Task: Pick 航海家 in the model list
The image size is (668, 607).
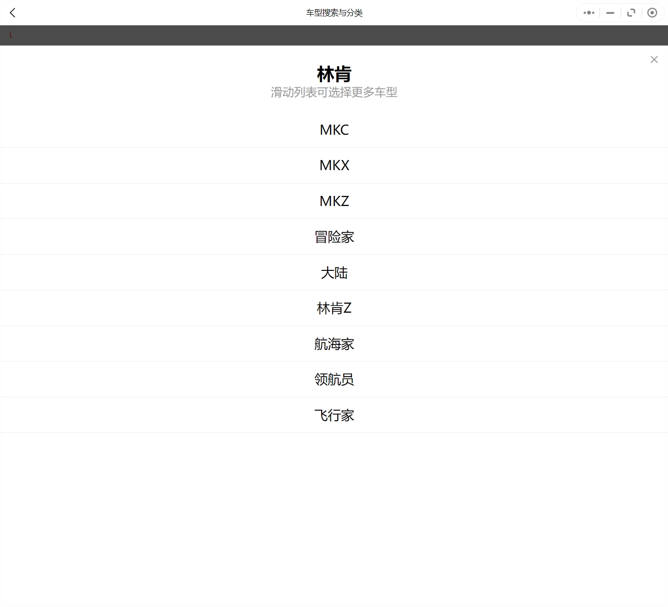Action: 334,344
